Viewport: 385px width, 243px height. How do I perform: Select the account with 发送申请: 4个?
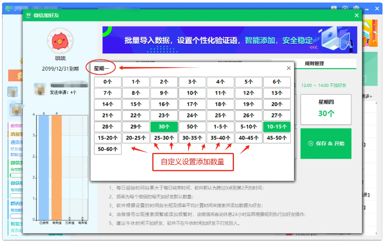click(x=61, y=89)
